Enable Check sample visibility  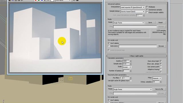coord(147,12)
